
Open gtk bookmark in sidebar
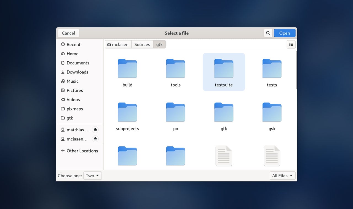click(80, 118)
